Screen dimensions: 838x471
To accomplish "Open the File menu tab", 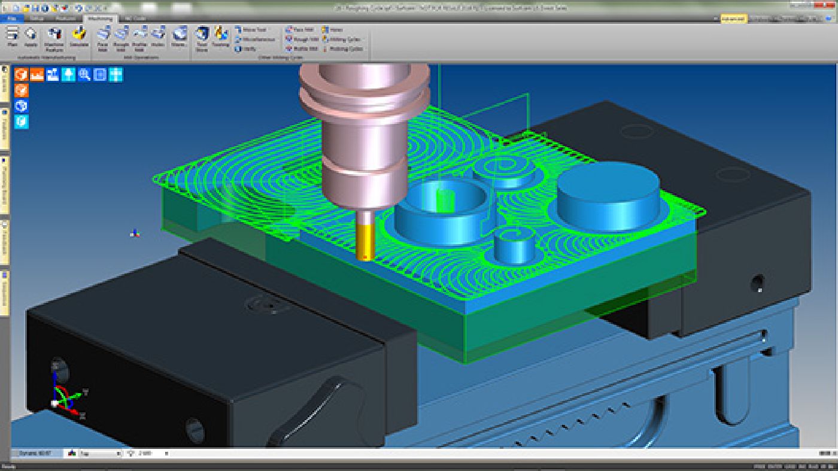I will (x=11, y=19).
